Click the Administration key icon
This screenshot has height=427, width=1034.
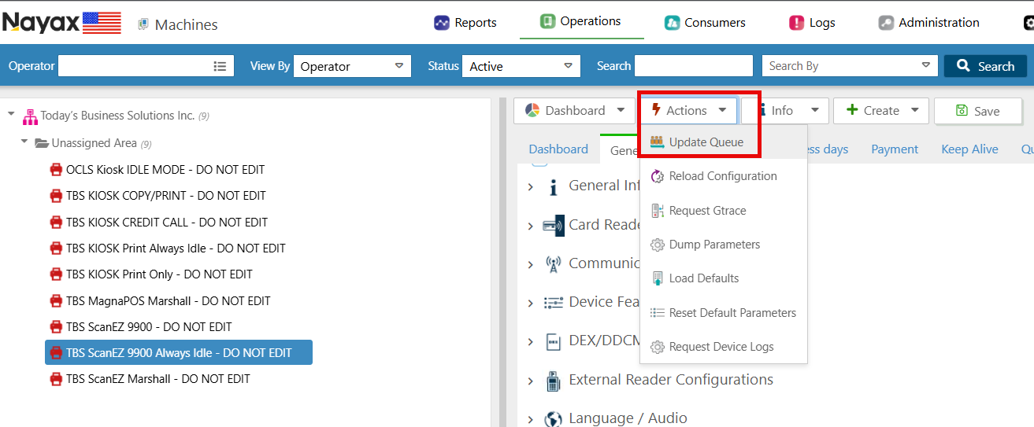[886, 23]
